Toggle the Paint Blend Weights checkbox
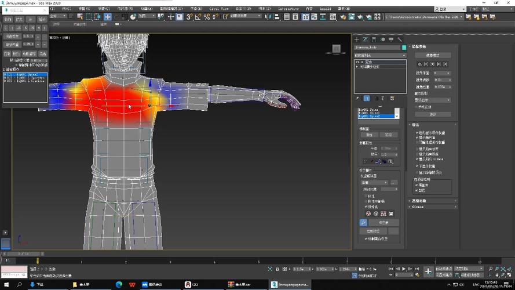Screen dimensions: 515x290 [366, 239]
